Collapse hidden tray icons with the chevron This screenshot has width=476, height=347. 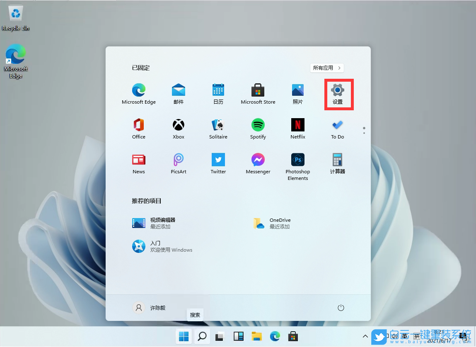coord(365,336)
